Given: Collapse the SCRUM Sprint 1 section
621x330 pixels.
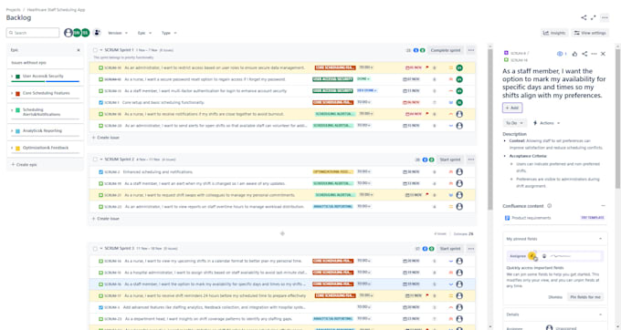Looking at the screenshot, I should click(x=101, y=50).
